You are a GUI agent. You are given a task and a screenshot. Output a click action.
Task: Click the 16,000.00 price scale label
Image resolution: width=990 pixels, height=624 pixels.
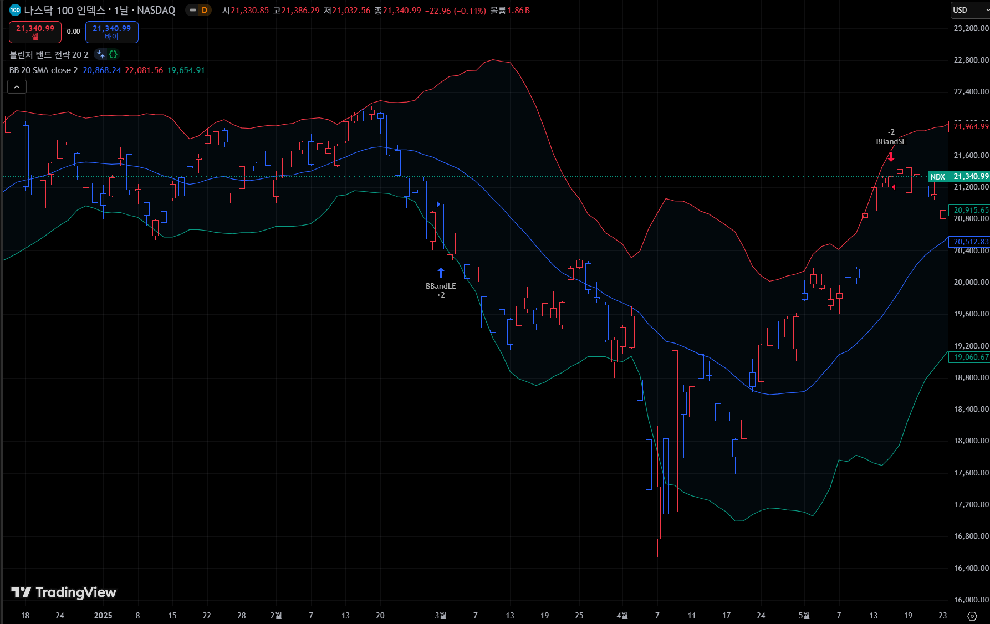(971, 600)
